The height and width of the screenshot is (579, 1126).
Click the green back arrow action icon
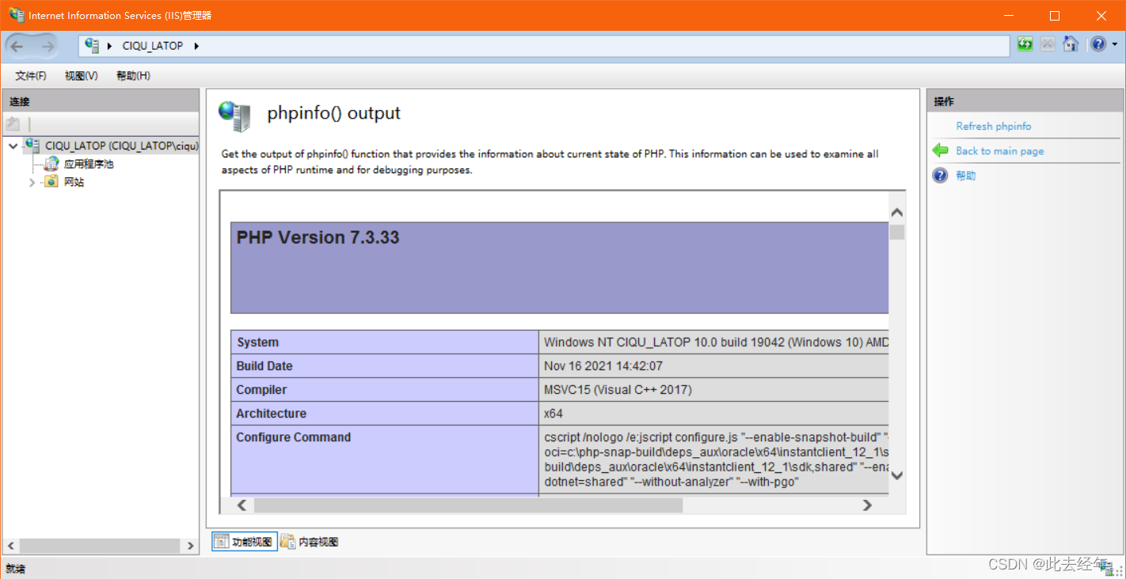(941, 150)
